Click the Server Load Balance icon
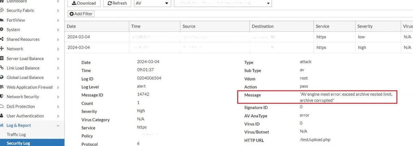The image size is (413, 146). point(2,58)
